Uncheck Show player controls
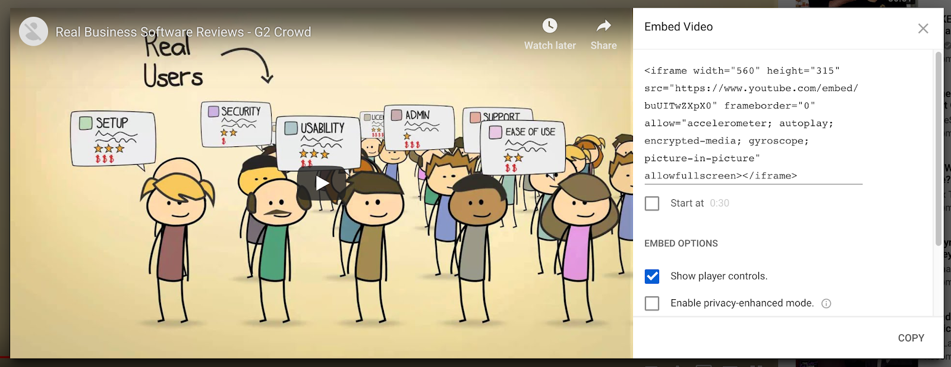The height and width of the screenshot is (367, 951). [652, 276]
